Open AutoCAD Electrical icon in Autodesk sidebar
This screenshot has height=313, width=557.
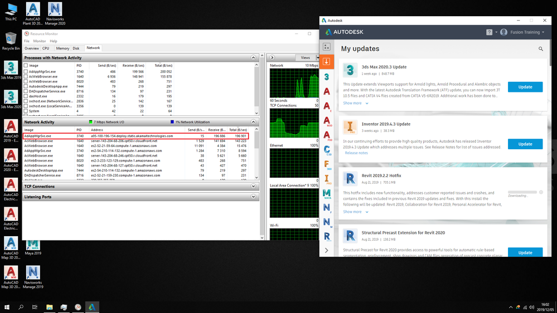327,106
